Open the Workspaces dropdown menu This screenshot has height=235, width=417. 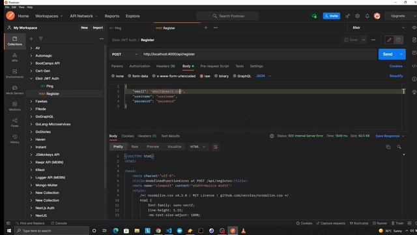coord(49,16)
